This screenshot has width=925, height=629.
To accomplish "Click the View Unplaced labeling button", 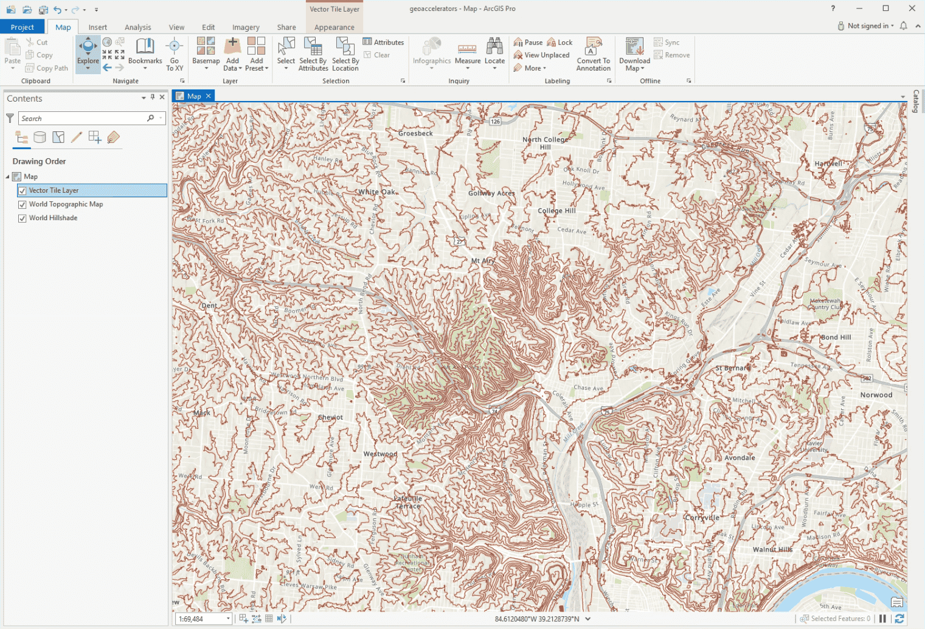I will click(x=541, y=55).
